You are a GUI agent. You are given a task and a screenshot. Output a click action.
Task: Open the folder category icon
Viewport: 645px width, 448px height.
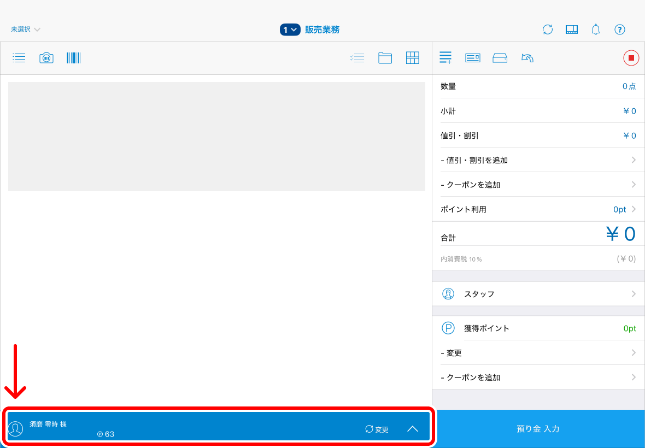[385, 58]
